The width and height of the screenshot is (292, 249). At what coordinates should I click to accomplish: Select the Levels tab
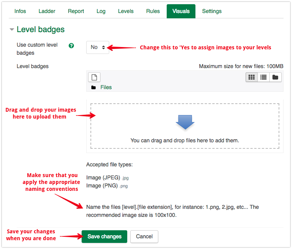click(126, 11)
